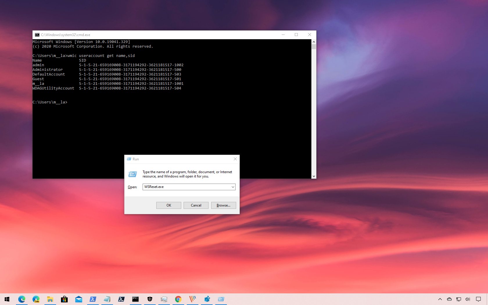Viewport: 488px width, 305px height.
Task: Open File Explorer from the taskbar
Action: pos(50,299)
